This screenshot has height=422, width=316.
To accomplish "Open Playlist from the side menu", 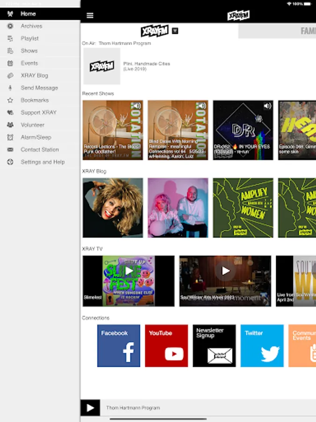I will (40, 38).
